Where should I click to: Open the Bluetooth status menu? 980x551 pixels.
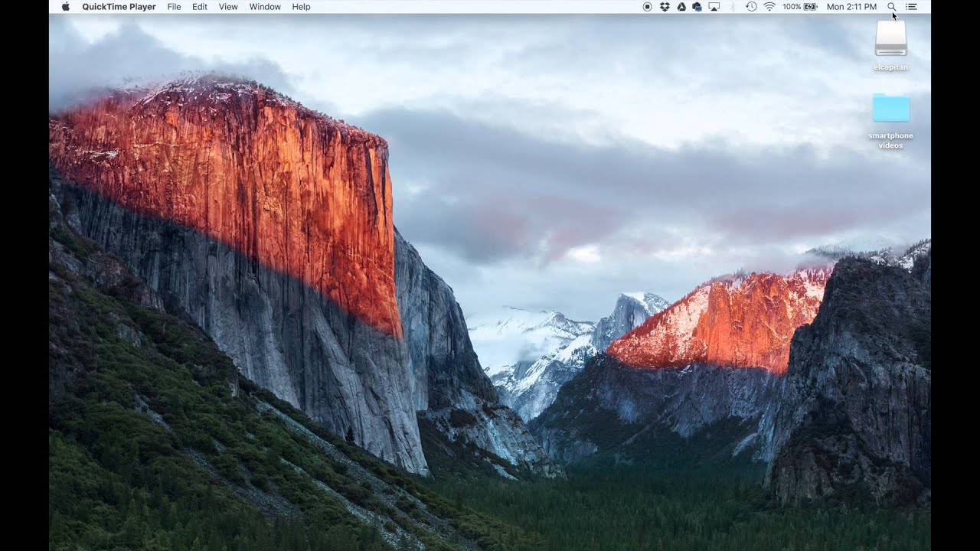733,6
